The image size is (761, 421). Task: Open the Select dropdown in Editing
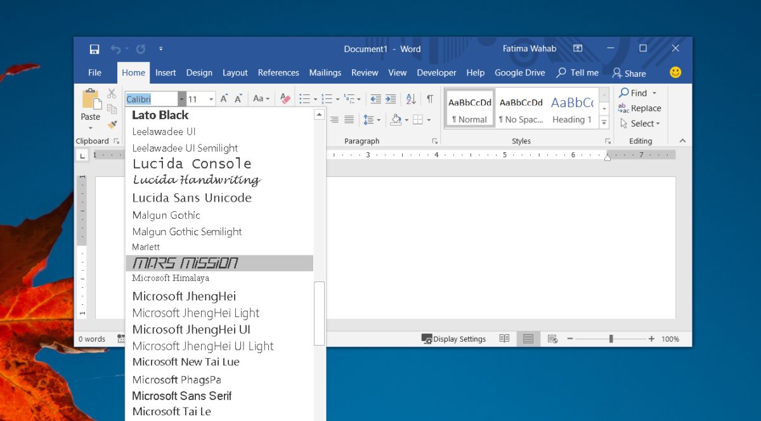click(640, 124)
